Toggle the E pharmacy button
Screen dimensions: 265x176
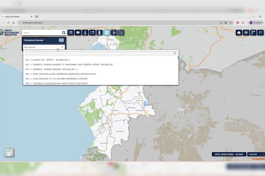pos(99,33)
